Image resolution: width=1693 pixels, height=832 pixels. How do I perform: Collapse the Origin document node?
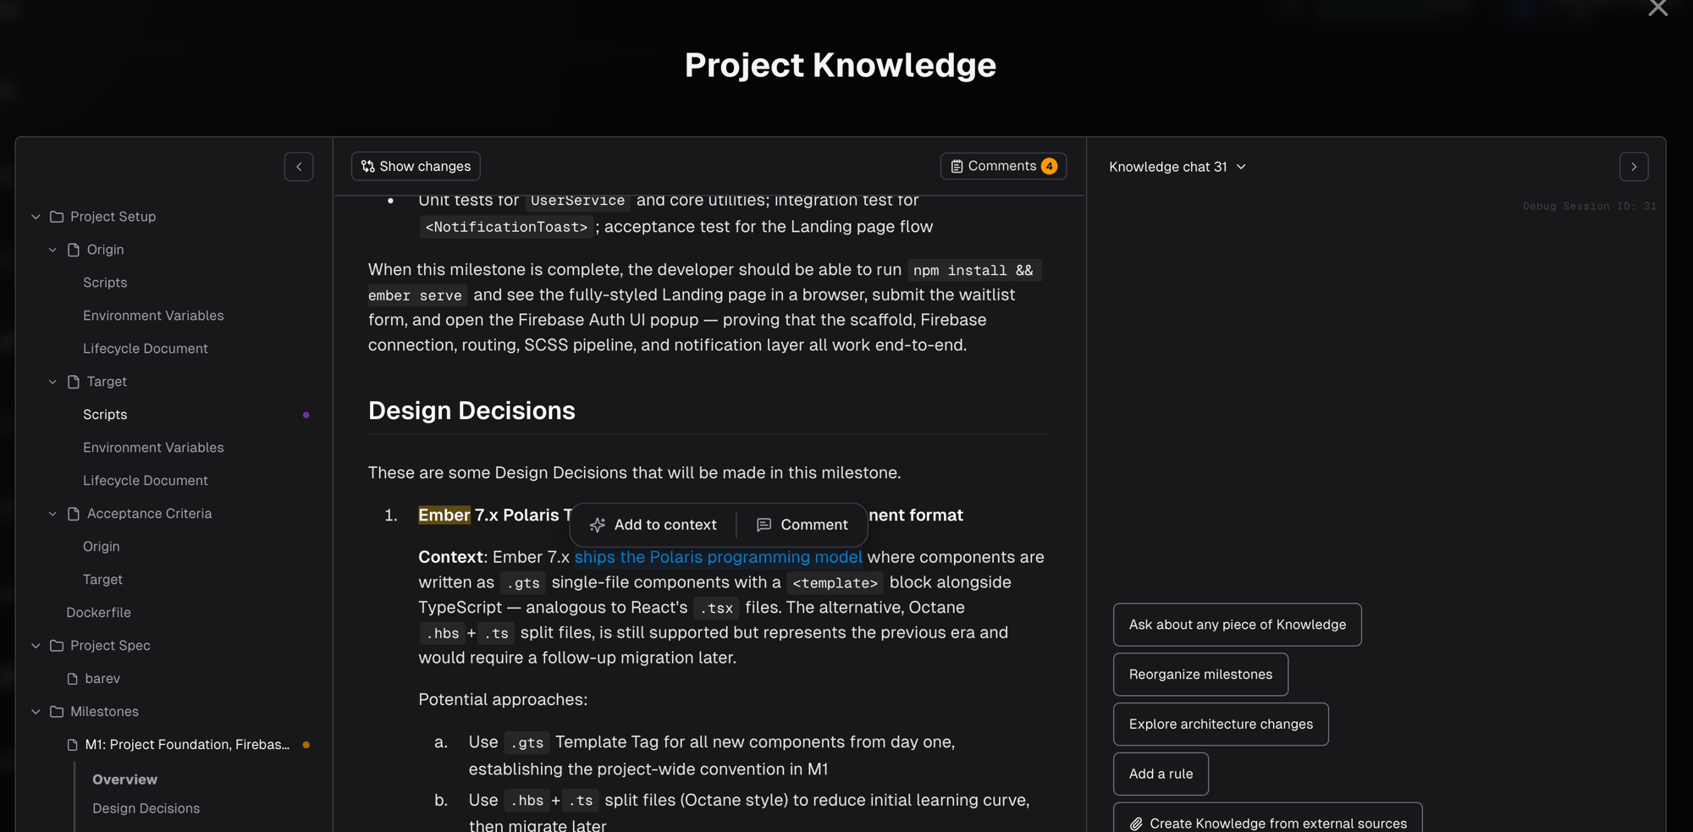[x=52, y=250]
